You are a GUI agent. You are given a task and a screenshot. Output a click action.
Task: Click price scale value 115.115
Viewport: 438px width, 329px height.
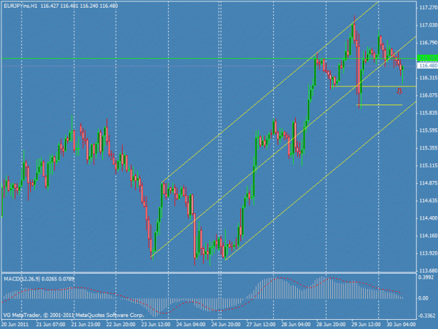pyautogui.click(x=428, y=166)
